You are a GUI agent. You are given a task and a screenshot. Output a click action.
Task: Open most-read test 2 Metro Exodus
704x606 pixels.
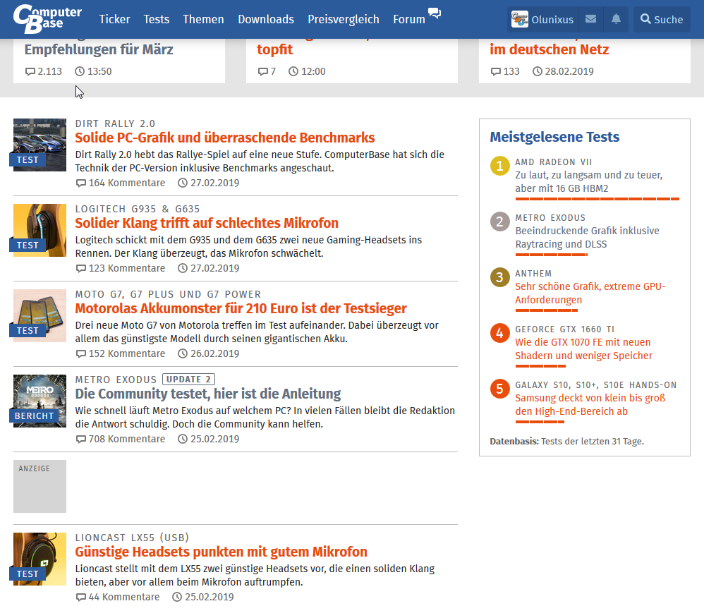[588, 238]
